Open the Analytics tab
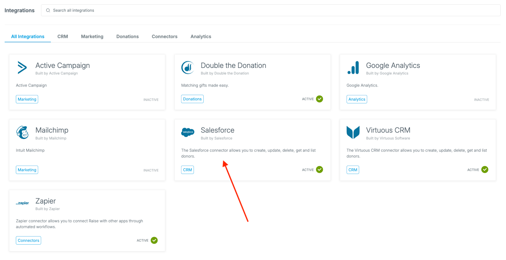 point(201,37)
